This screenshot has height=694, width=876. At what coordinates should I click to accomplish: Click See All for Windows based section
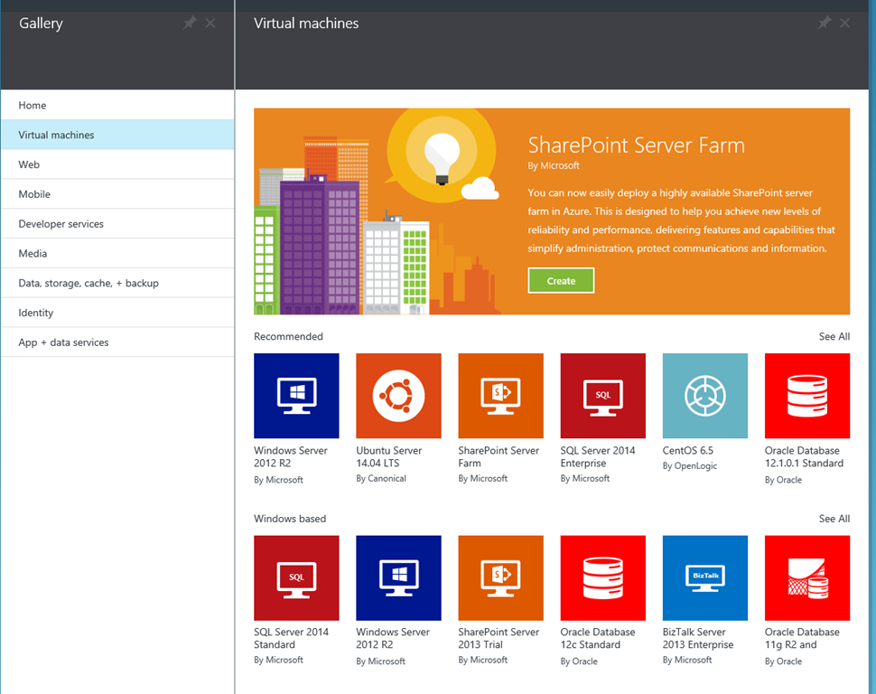pos(834,519)
